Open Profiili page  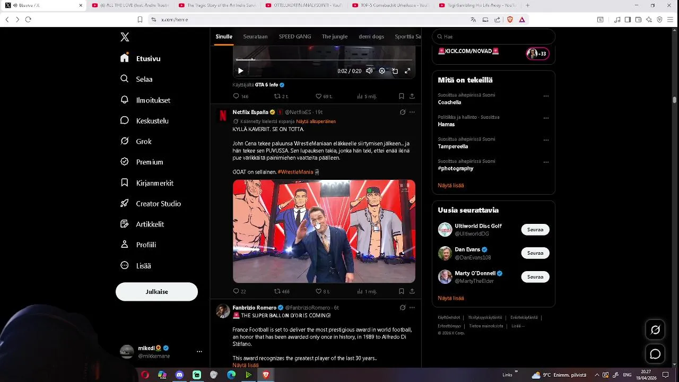pyautogui.click(x=138, y=245)
